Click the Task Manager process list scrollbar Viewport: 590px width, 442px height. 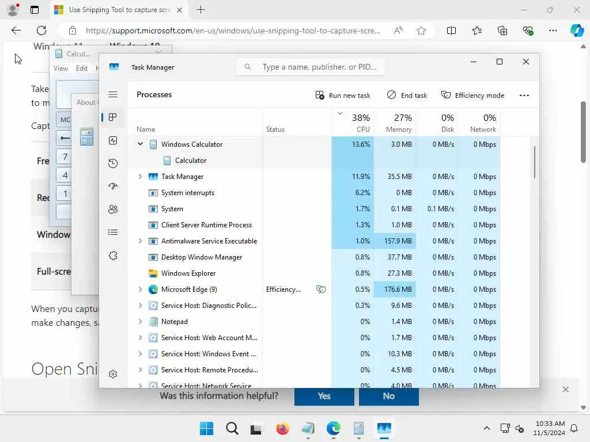(x=534, y=162)
